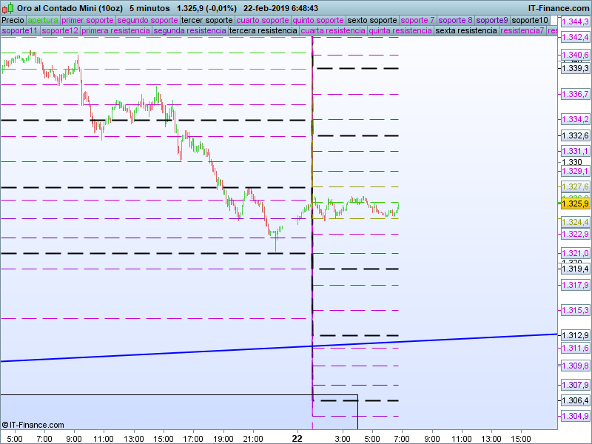Click the 'segundo soporte' indicator label

click(x=147, y=20)
